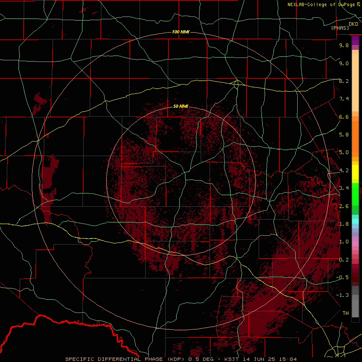
Task: Click the 2.6 scale value
Action: pos(344,206)
